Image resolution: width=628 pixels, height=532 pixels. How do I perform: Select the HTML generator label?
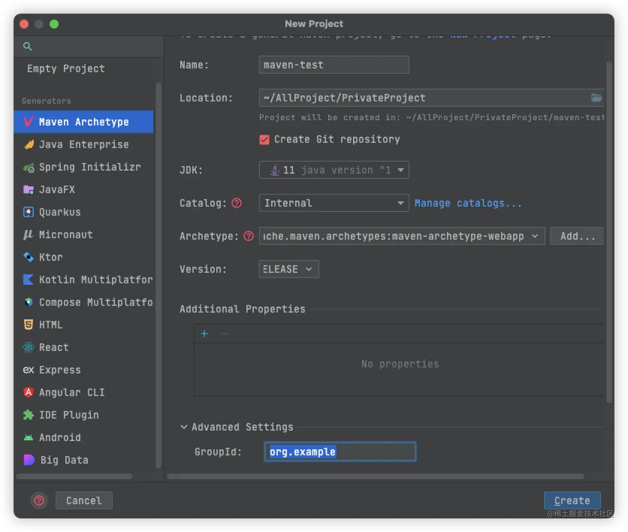pyautogui.click(x=51, y=325)
